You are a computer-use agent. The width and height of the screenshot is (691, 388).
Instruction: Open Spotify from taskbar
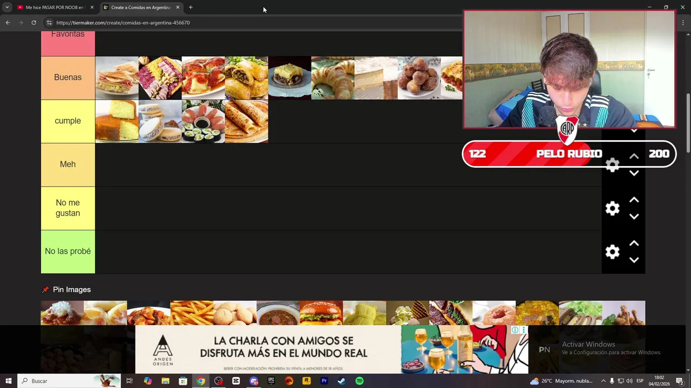point(360,381)
